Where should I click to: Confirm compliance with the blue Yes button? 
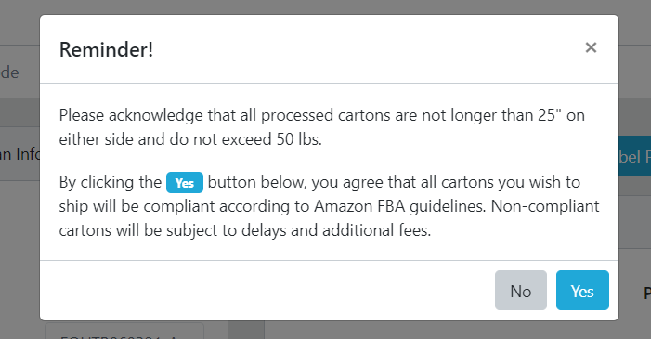(x=582, y=291)
